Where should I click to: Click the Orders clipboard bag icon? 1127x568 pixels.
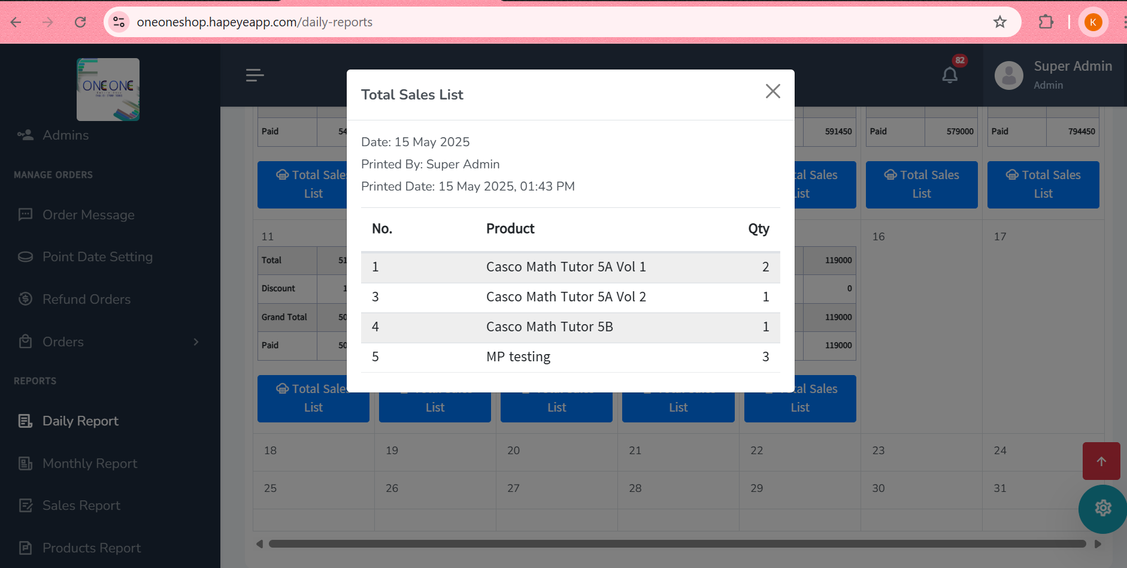point(25,342)
